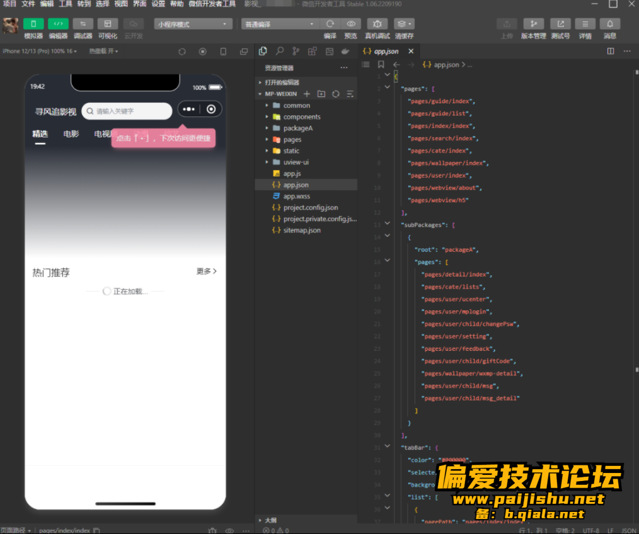639x534 pixels.
Task: Split the editor with the split icon
Action: coord(611,52)
